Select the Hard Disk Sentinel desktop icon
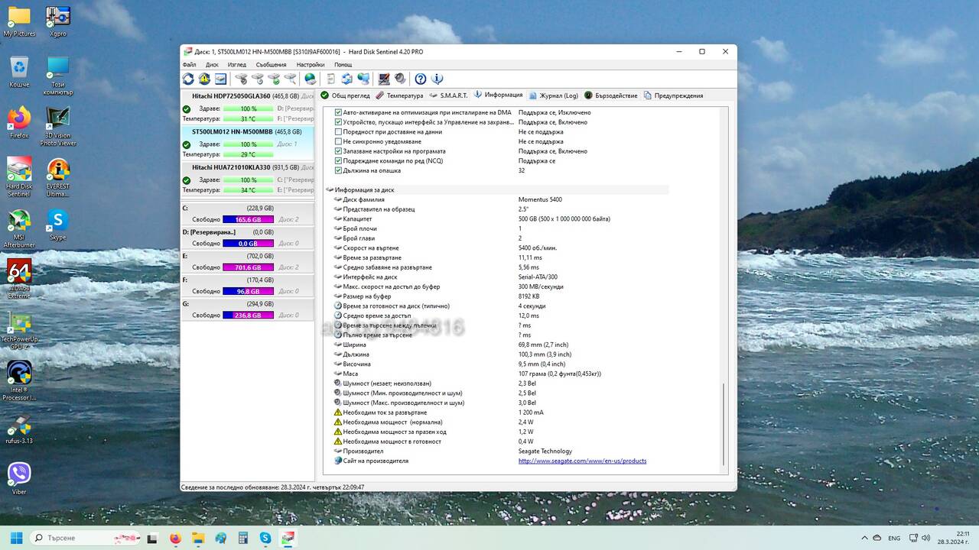This screenshot has width=979, height=550. click(x=19, y=177)
